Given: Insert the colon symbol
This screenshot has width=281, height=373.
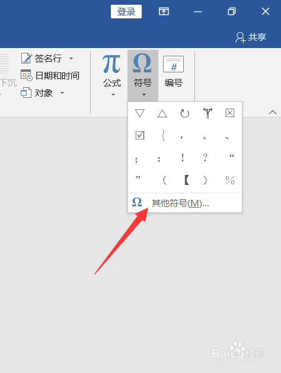Looking at the screenshot, I should [159, 159].
